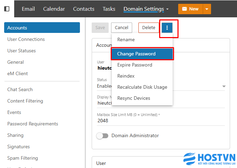Open the New button dropdown arrow
This screenshot has width=237, height=168.
click(x=207, y=9)
